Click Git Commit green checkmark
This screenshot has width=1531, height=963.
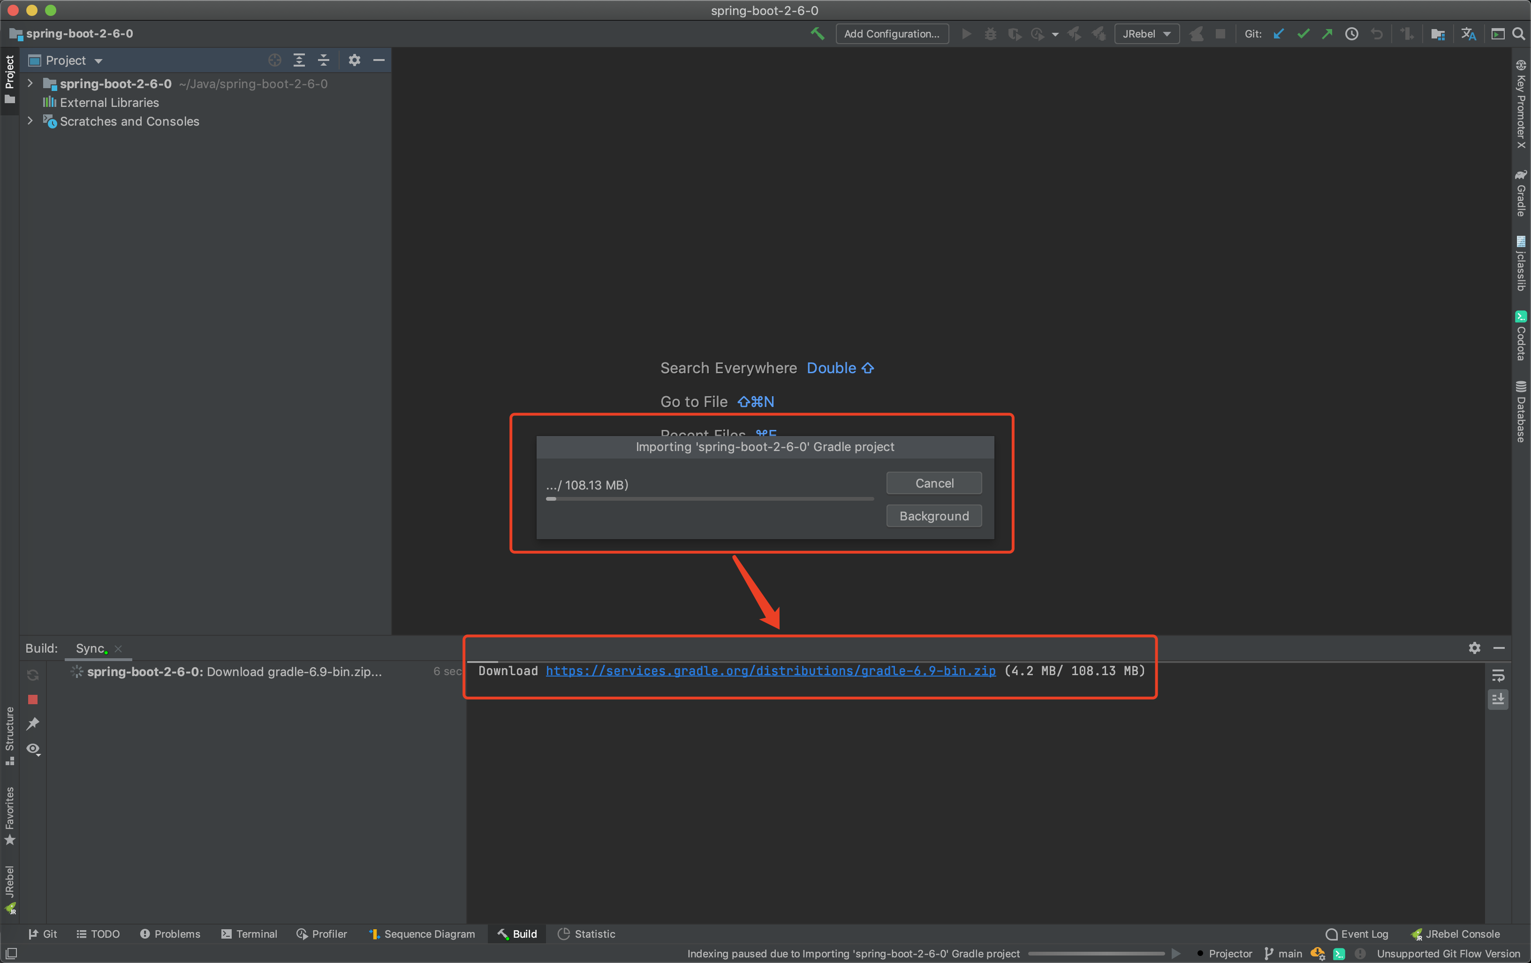(x=1304, y=34)
